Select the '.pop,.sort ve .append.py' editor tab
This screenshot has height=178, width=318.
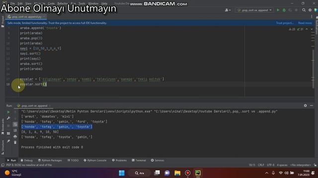pyautogui.click(x=26, y=17)
